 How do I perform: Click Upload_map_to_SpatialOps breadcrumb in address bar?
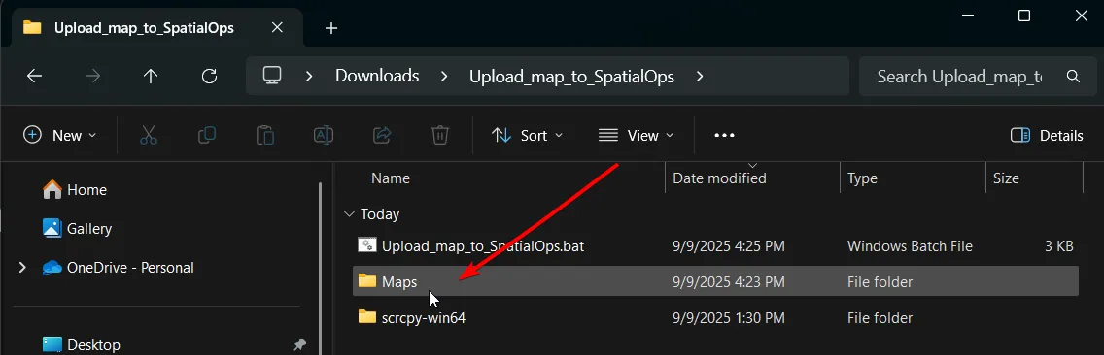point(571,76)
